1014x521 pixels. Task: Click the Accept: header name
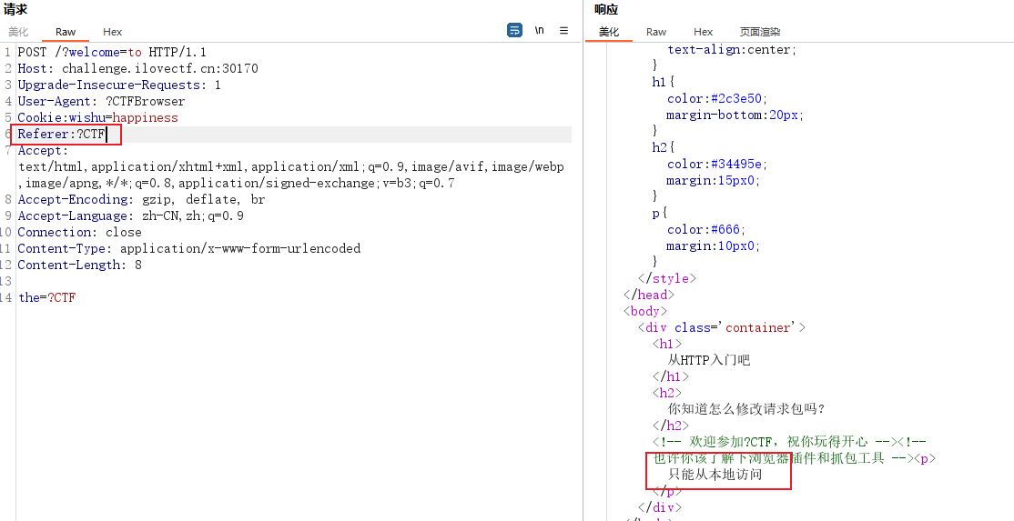click(43, 150)
